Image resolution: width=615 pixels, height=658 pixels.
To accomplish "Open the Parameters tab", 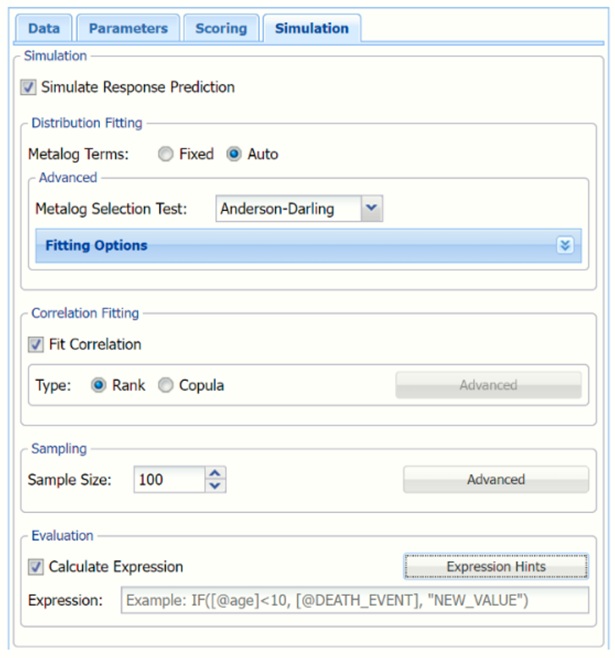I will click(x=128, y=28).
